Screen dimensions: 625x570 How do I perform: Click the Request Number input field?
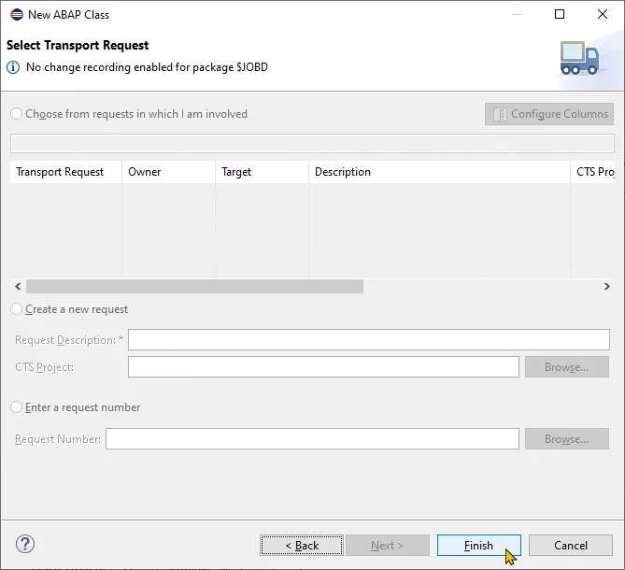(x=312, y=439)
